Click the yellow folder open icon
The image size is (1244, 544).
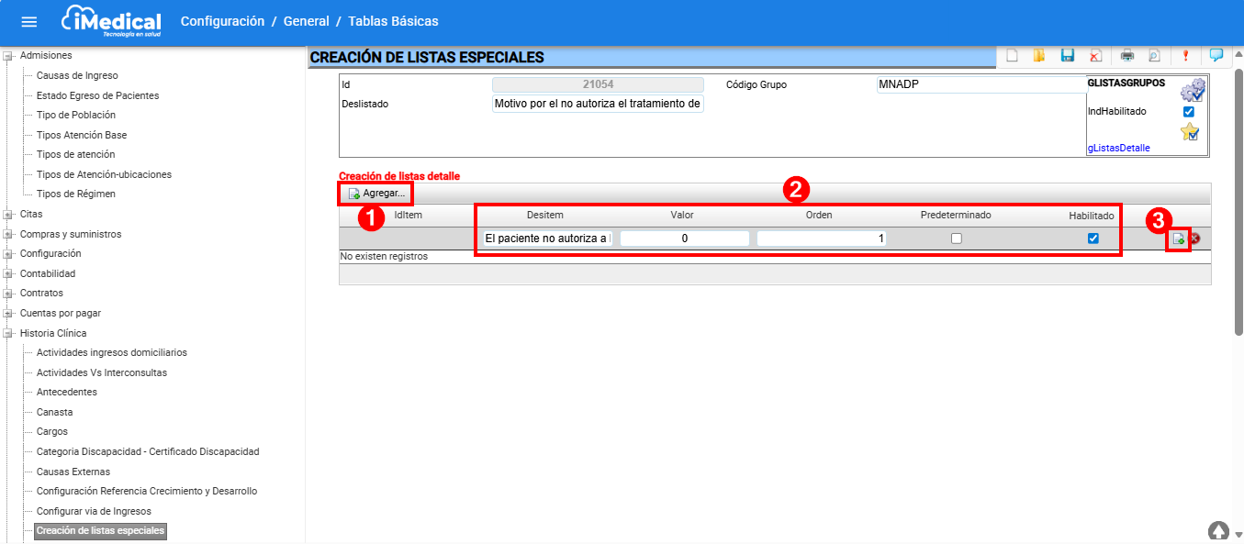point(1039,56)
